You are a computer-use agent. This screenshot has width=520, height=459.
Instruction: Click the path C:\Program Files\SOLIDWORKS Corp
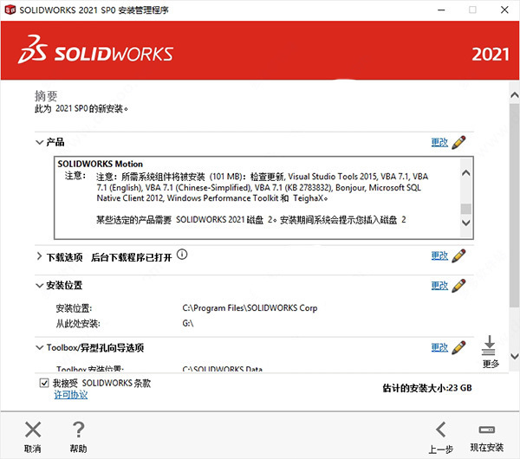point(250,308)
